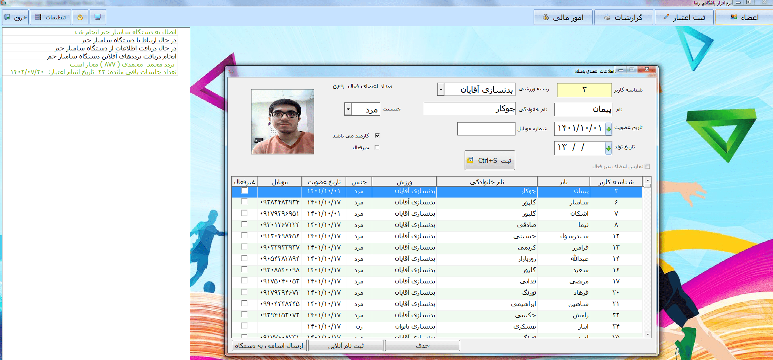773x360 pixels.
Task: Open تنظیمات settings from toolbar
Action: point(50,17)
